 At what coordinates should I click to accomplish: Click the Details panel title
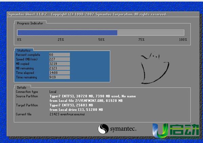coord(22,87)
